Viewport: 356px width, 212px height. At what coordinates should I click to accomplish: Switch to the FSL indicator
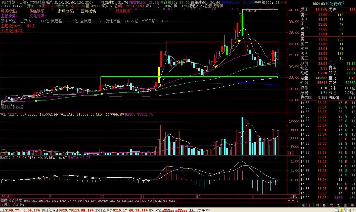click(48, 201)
